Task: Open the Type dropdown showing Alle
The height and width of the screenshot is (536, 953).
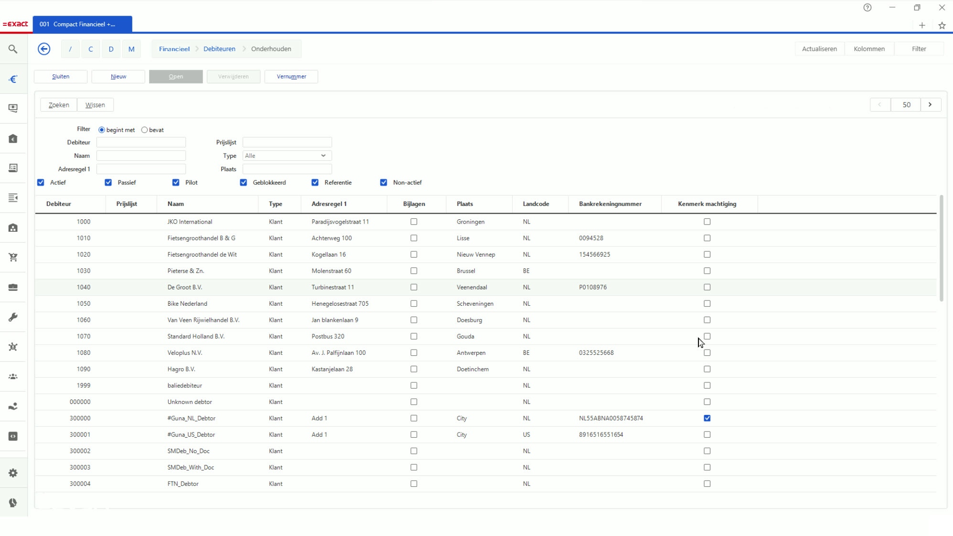Action: 287,155
